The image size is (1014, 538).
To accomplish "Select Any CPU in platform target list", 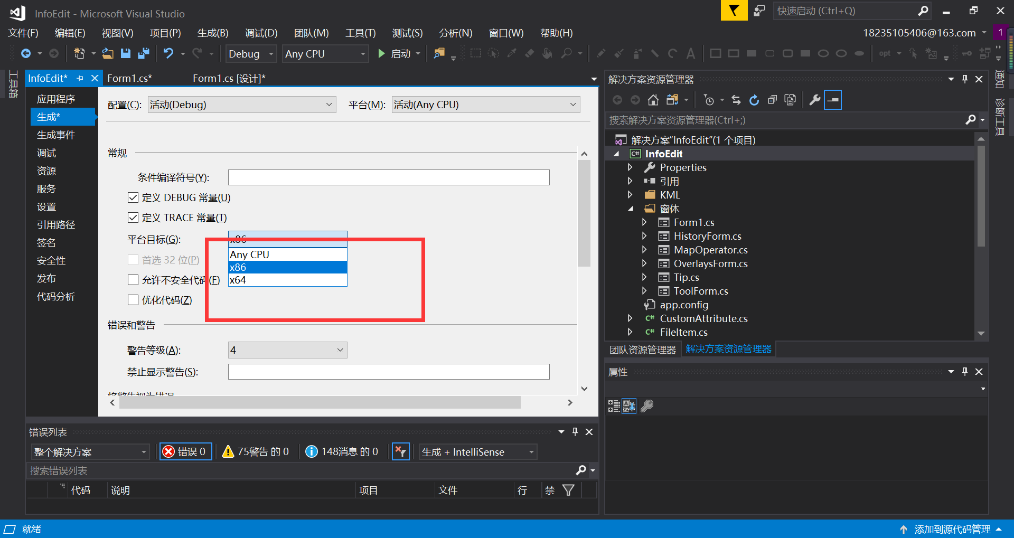I will pos(288,254).
